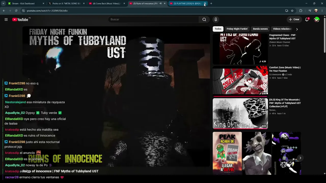
Task: Mute the Ruins of innocence tab audio
Action: tap(160, 4)
